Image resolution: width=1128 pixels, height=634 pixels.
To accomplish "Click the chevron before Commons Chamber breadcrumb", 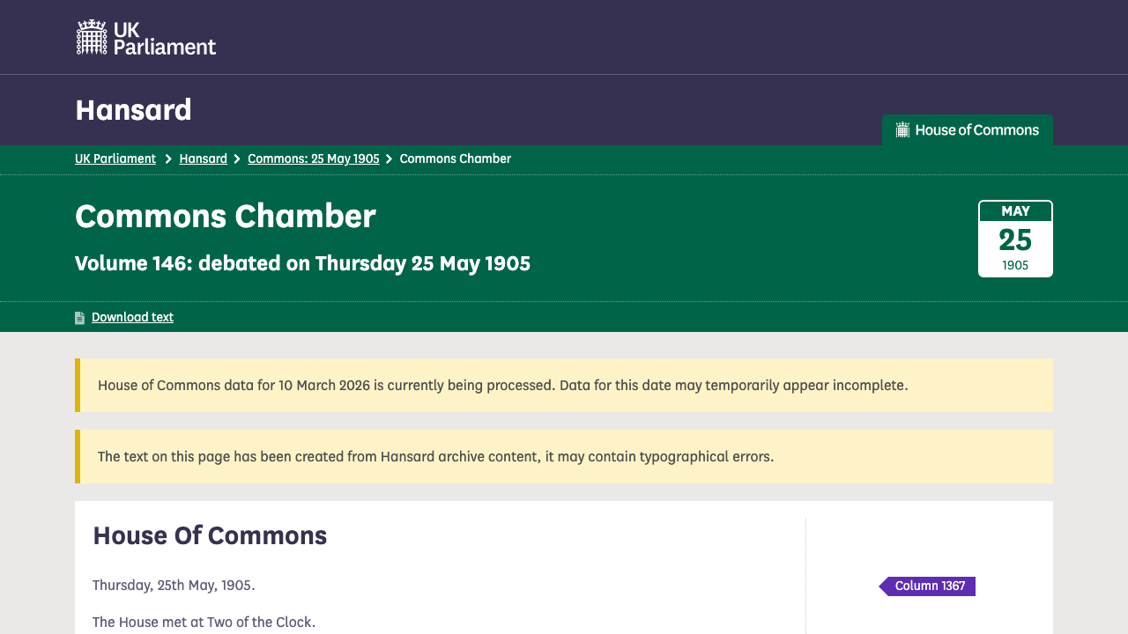I will pos(389,158).
